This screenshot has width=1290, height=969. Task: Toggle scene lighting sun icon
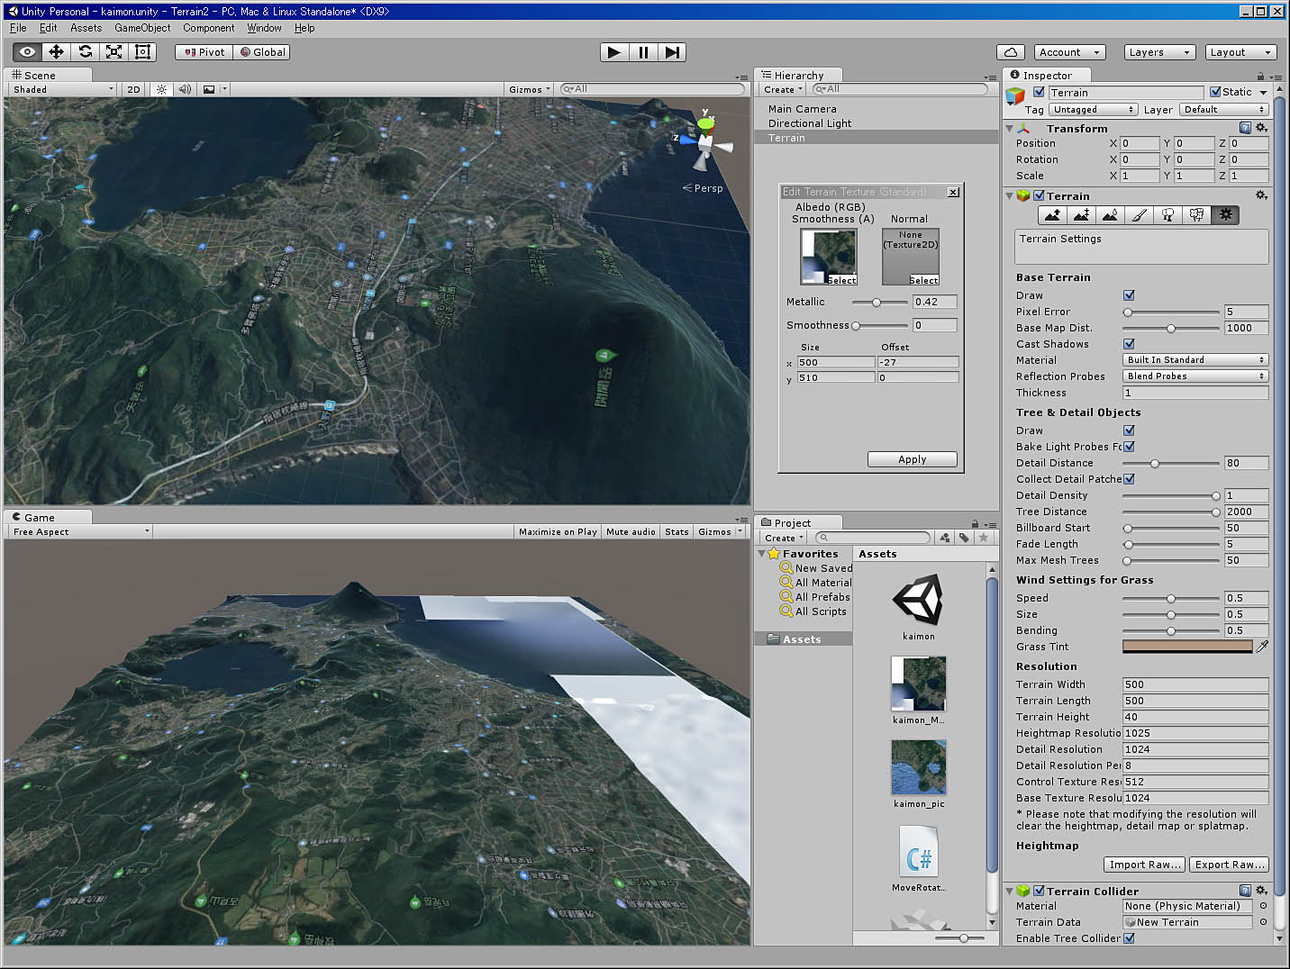161,89
